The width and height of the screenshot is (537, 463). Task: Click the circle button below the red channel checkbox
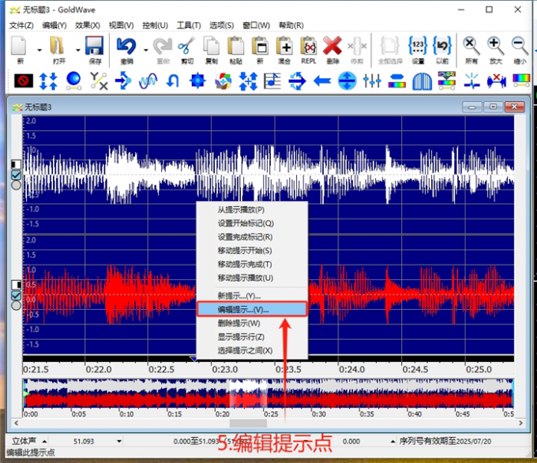tap(16, 305)
